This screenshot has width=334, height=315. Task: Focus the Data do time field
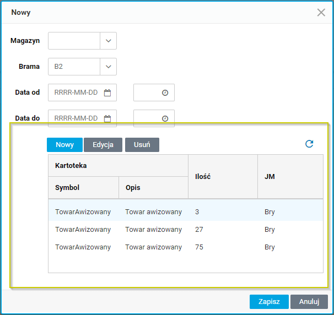click(x=154, y=118)
